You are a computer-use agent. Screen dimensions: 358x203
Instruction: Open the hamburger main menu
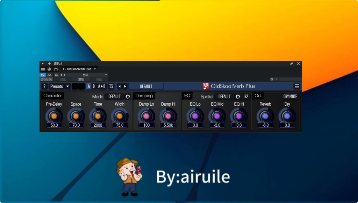[x=297, y=87]
